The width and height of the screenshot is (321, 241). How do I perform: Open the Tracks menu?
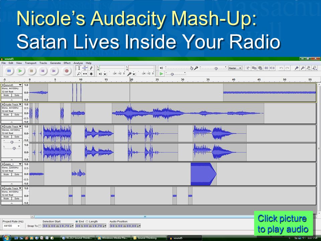pos(43,63)
